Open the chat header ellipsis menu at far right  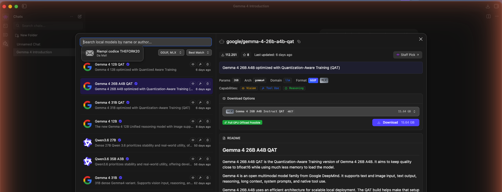click(497, 16)
